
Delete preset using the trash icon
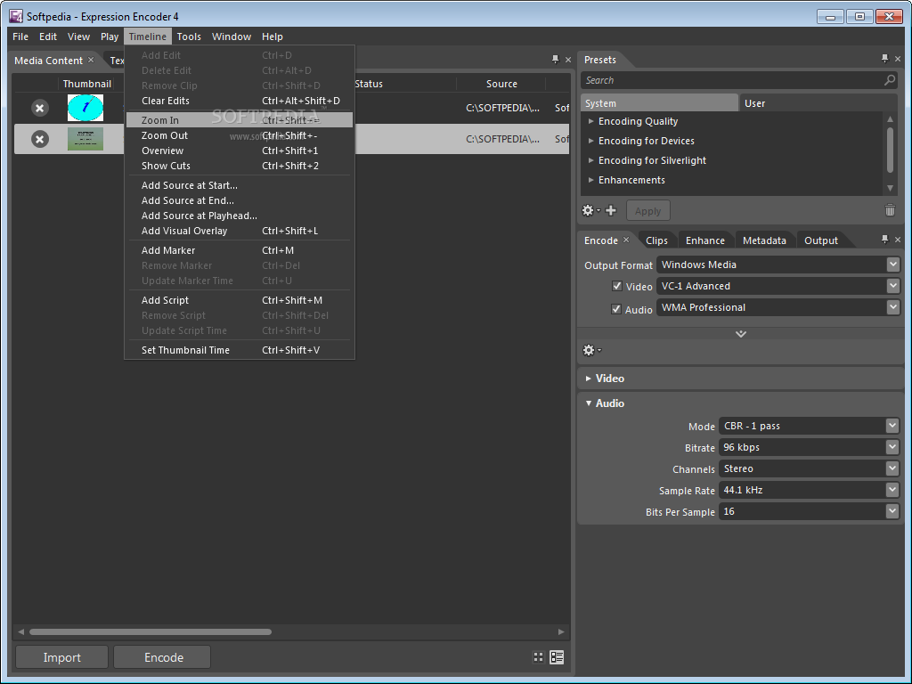(890, 210)
